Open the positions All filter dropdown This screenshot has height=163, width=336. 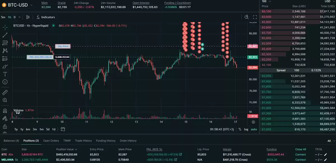(331, 141)
